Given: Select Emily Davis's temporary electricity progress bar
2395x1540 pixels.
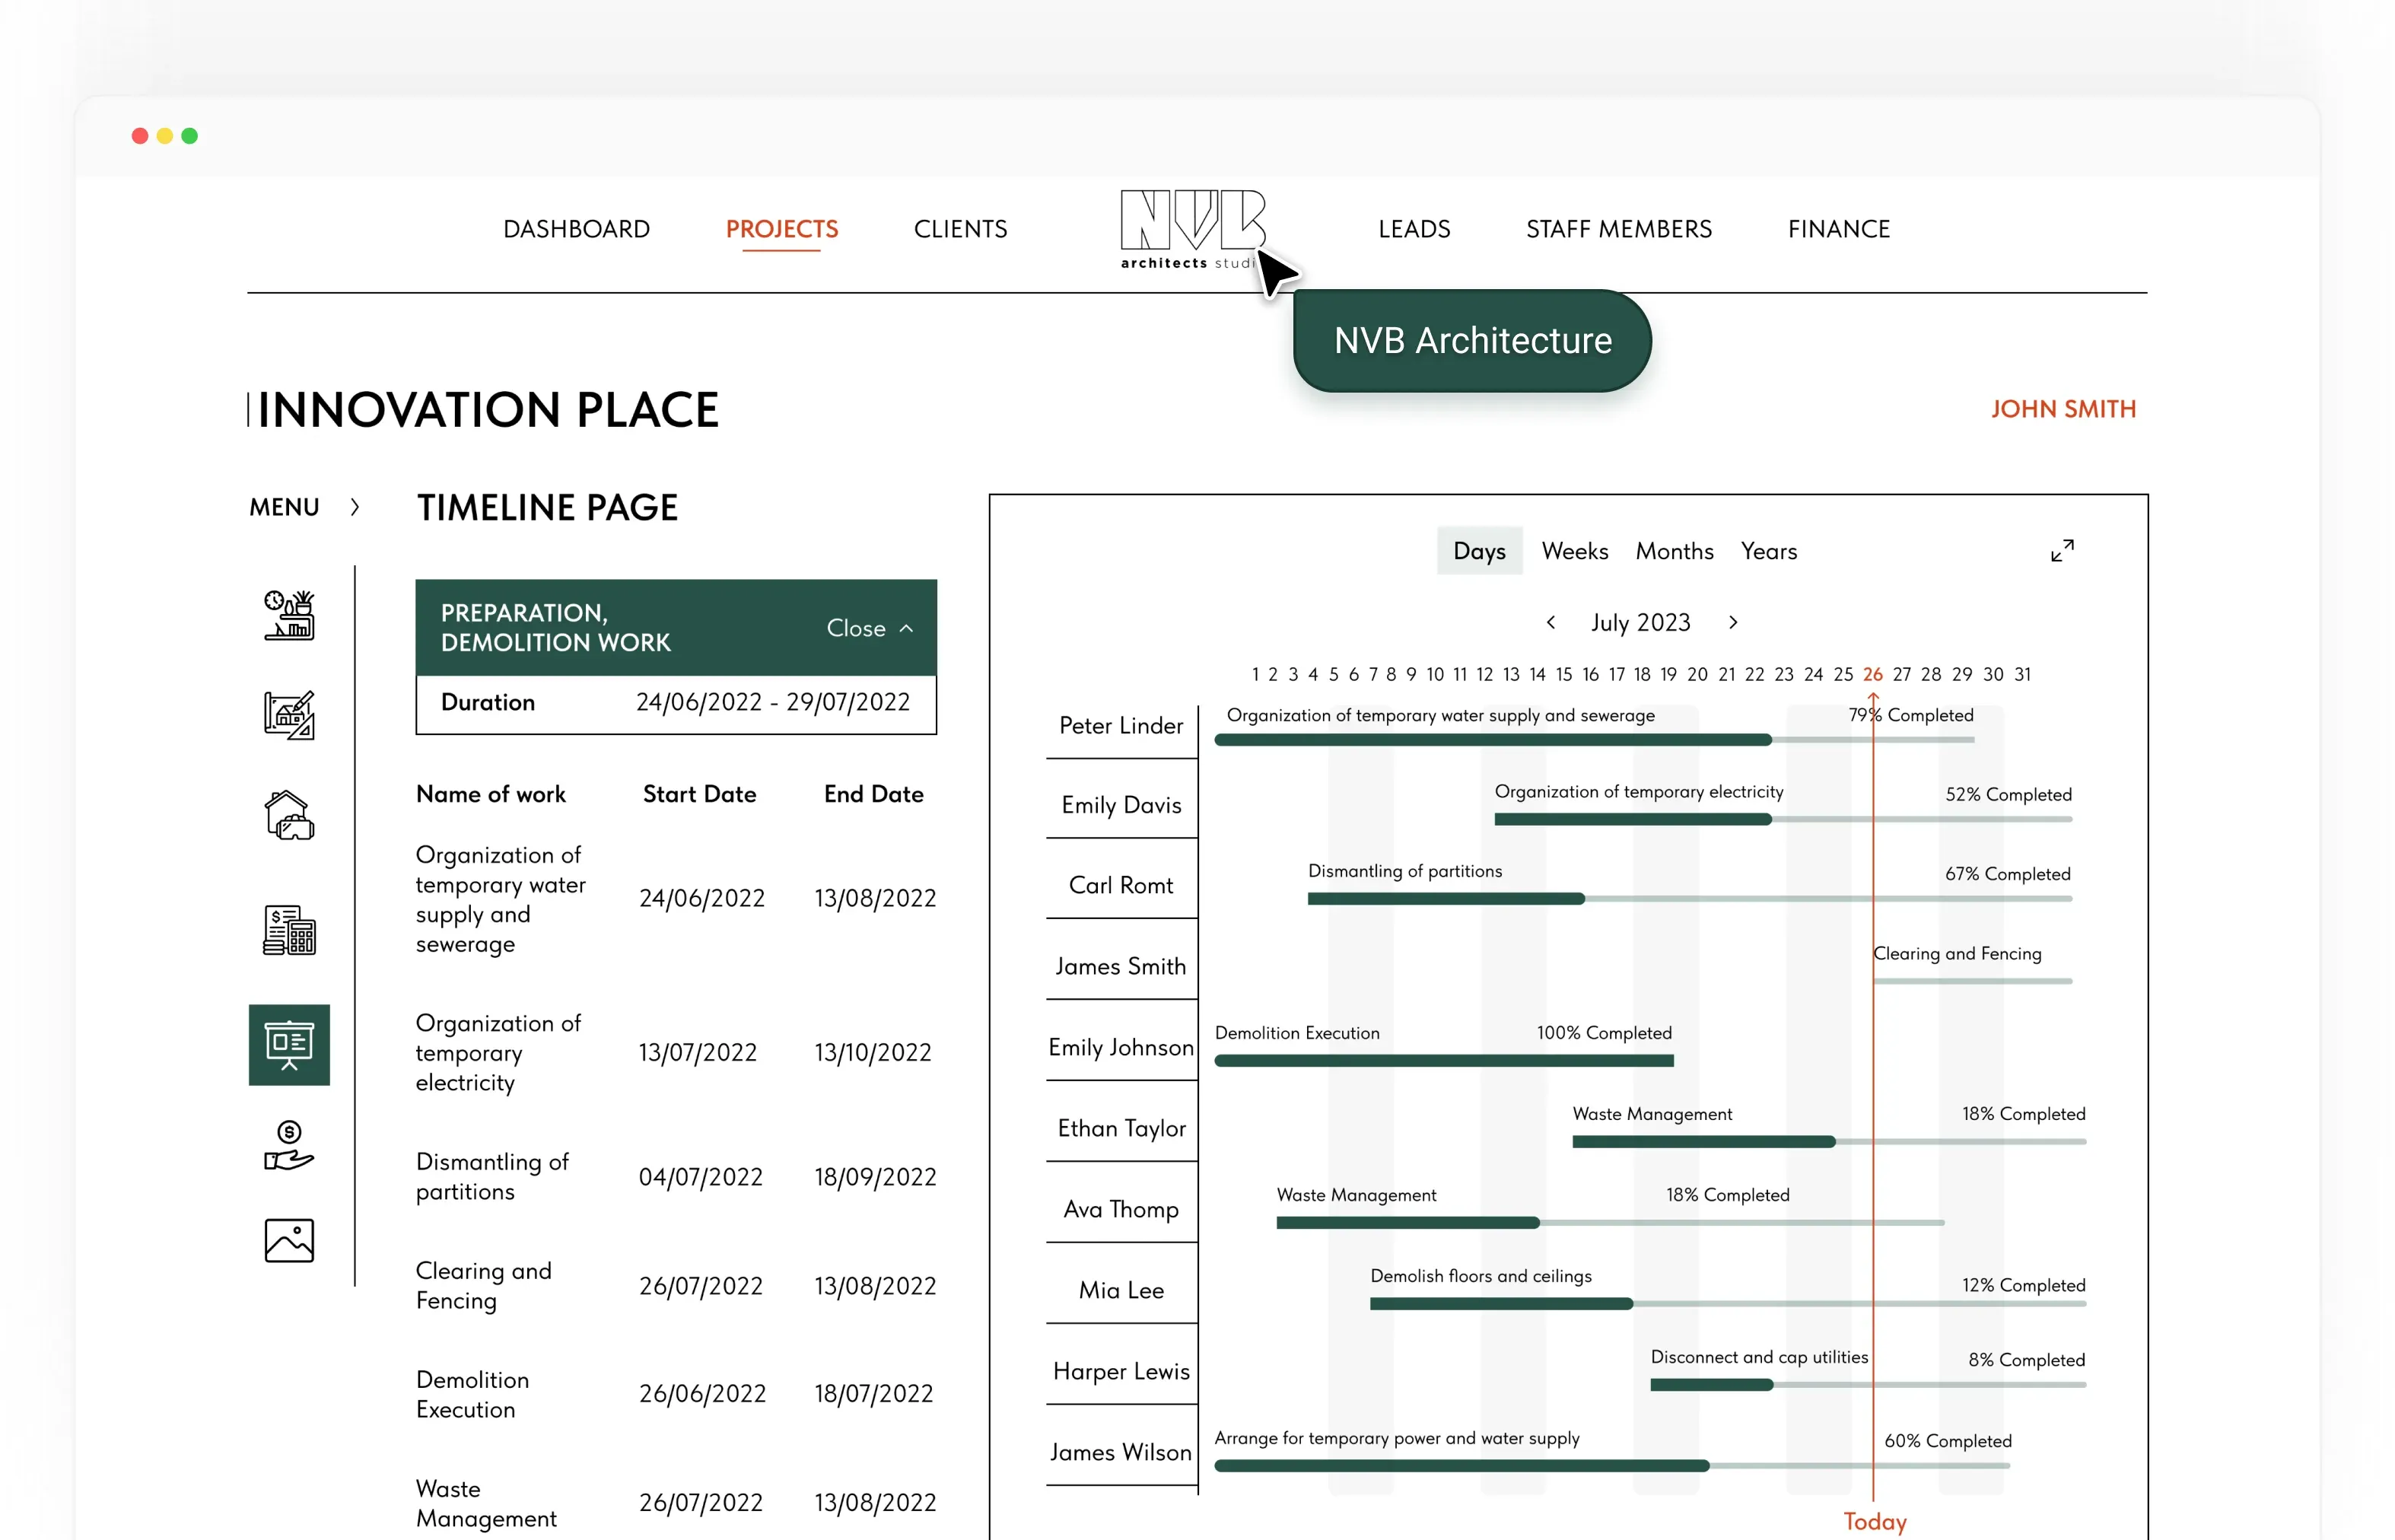Looking at the screenshot, I should click(1783, 819).
